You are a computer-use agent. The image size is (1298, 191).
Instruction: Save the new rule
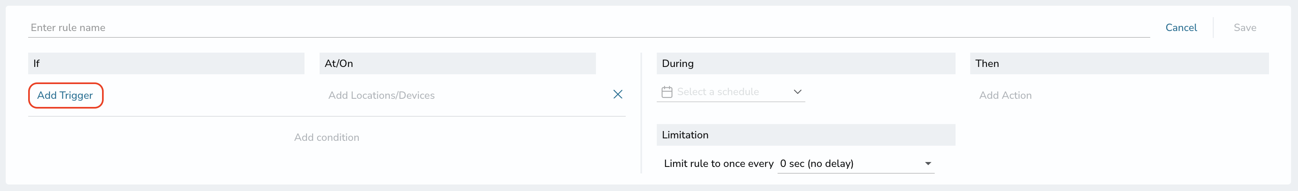1244,28
